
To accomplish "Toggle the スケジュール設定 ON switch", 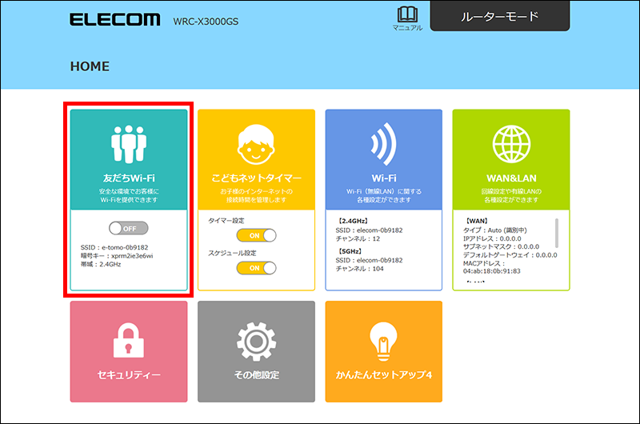I will coord(256,268).
